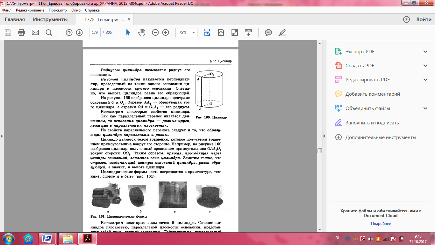Follow the Подробнее link

pos(381,224)
